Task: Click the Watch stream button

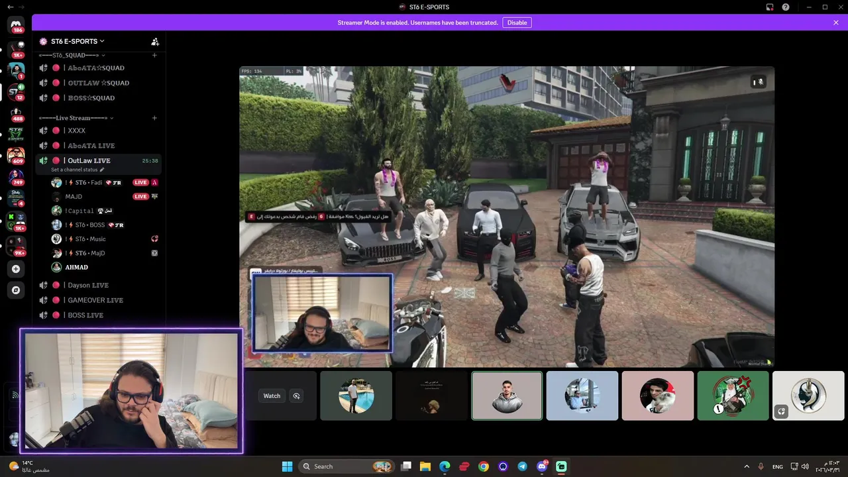Action: [272, 396]
